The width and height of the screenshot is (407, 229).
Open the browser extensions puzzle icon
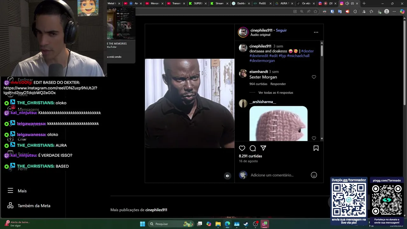355,11
